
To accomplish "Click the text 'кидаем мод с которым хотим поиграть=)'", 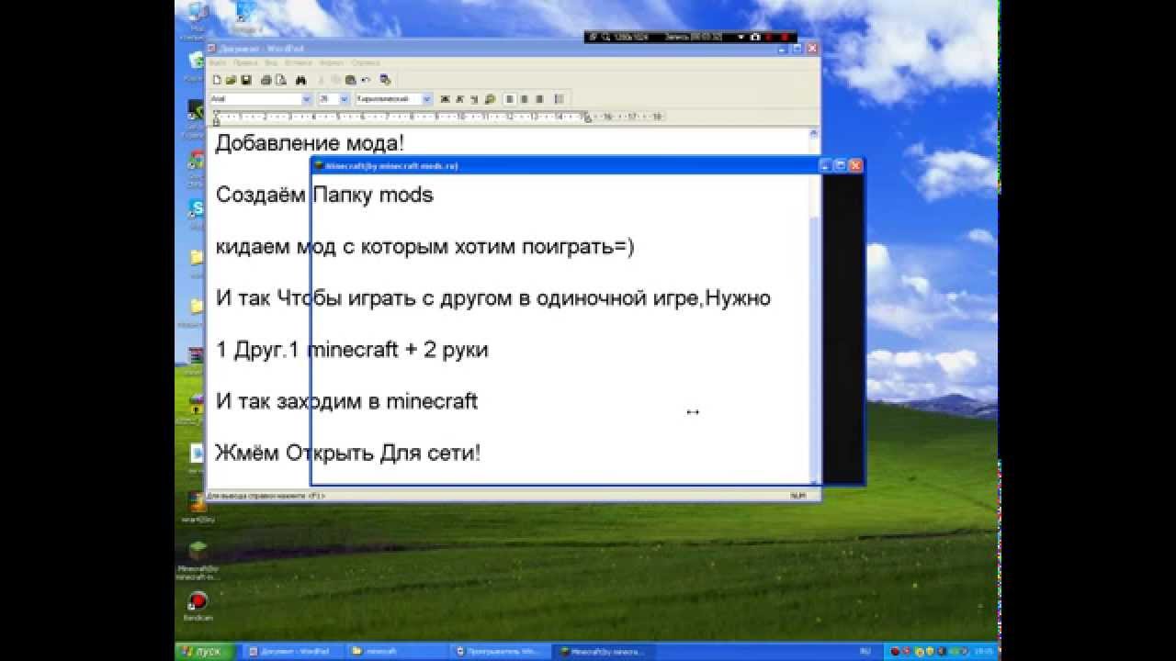I will 425,247.
